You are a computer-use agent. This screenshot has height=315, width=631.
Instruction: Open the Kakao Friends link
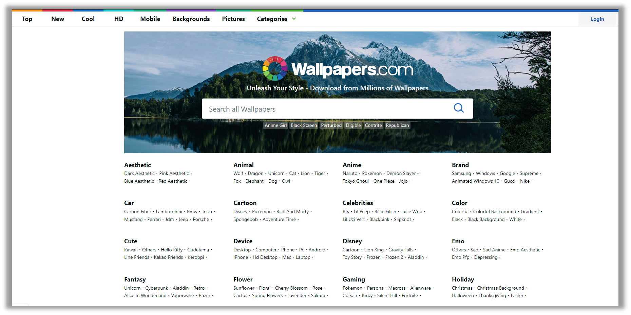(168, 257)
